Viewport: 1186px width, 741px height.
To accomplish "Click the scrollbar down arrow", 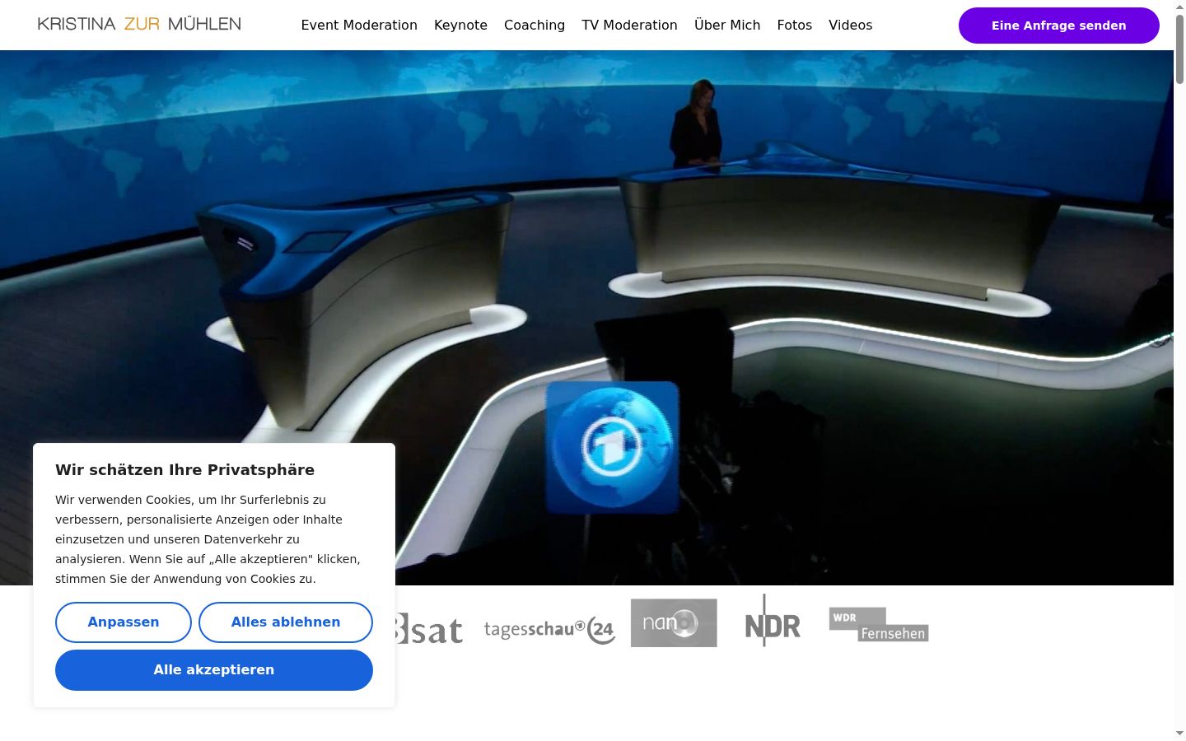I will [x=1179, y=733].
